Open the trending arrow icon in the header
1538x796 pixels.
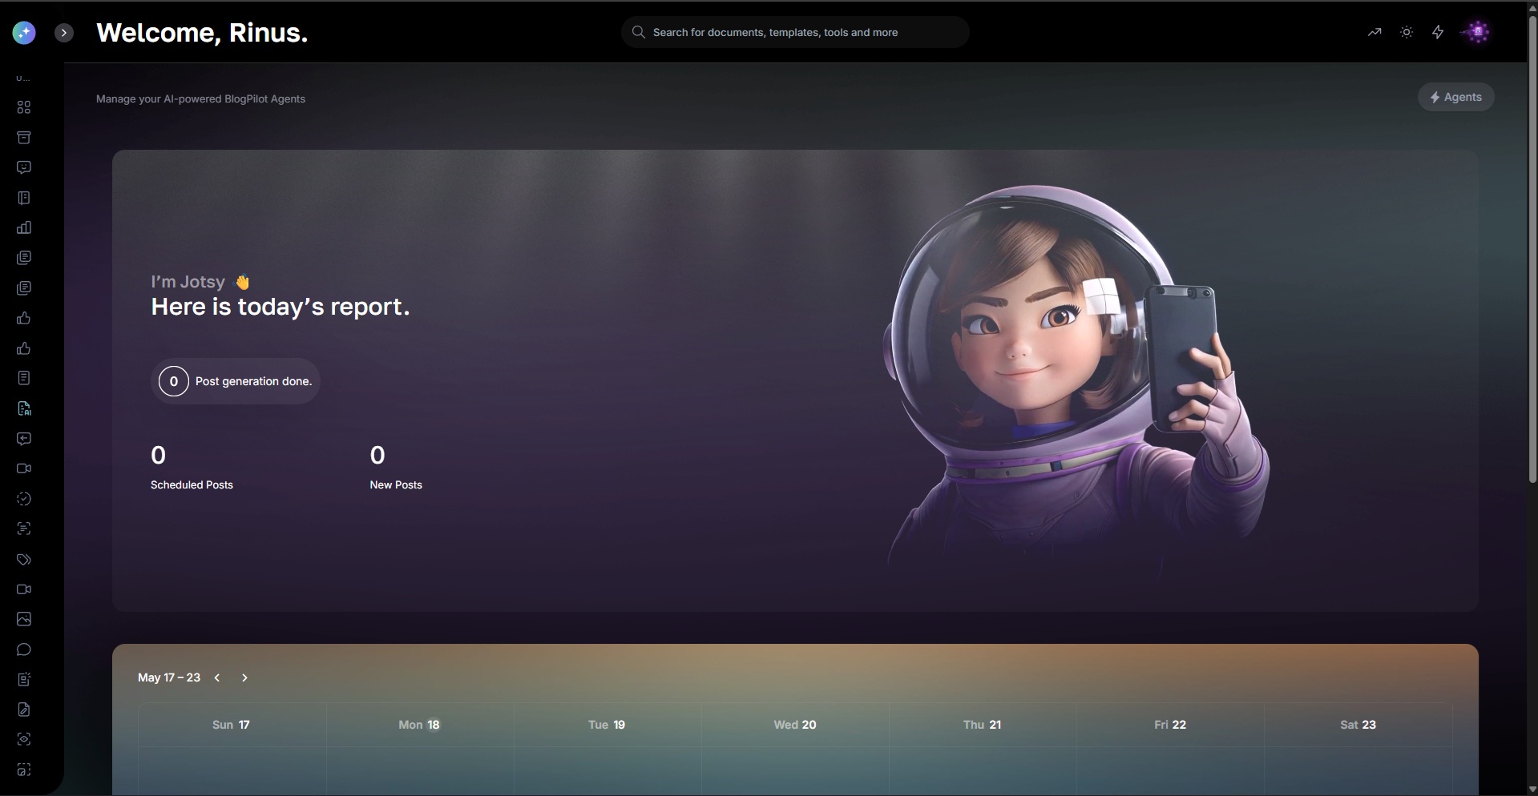click(1375, 32)
